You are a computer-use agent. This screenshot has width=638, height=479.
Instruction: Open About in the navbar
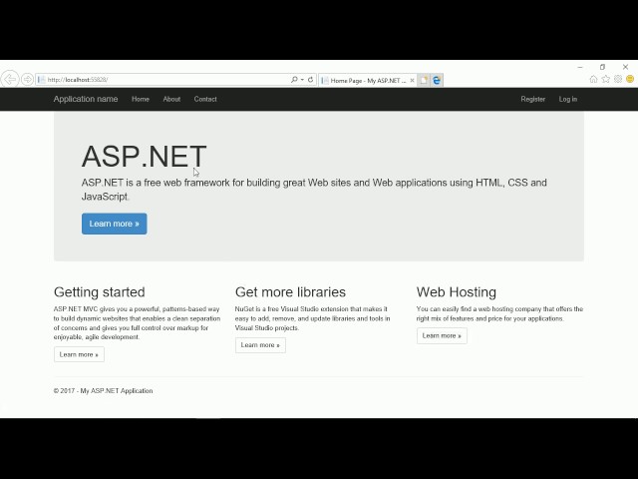pyautogui.click(x=171, y=99)
